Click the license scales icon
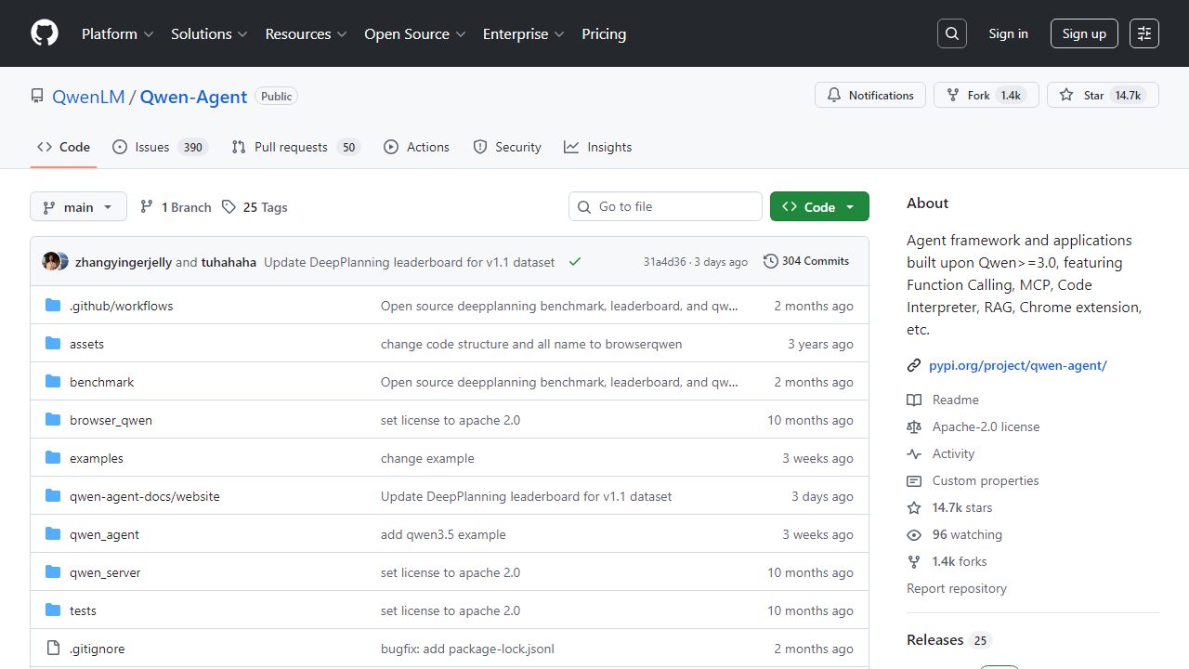The image size is (1189, 669). point(914,426)
